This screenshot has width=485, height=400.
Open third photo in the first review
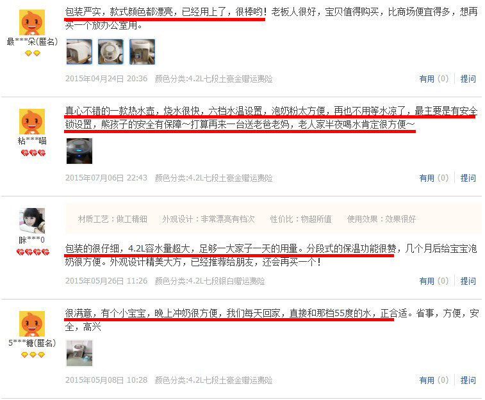(142, 52)
